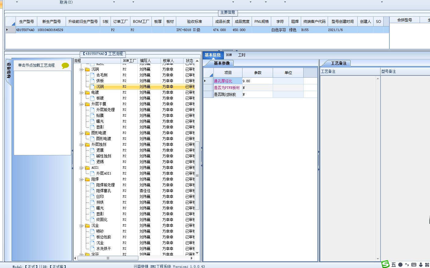Switch to the 工时 tab
Viewport: 430px width, 268px height.
tap(242, 55)
